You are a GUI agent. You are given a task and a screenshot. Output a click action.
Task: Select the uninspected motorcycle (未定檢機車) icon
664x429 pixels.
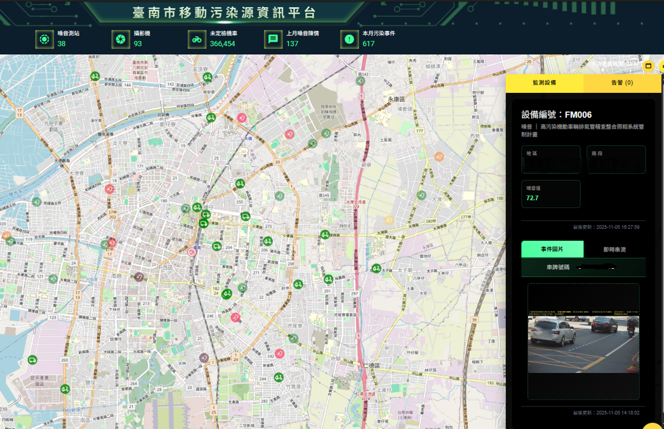click(197, 39)
